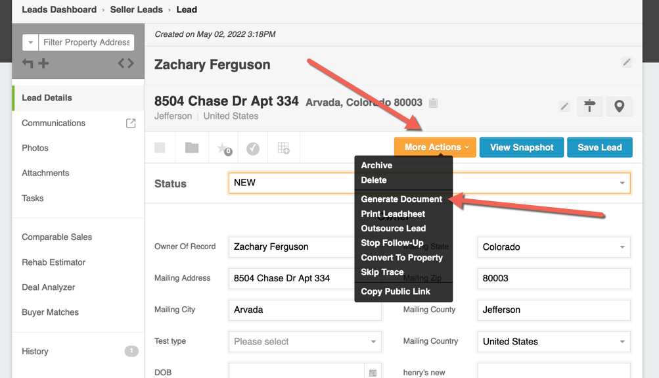
Task: Choose Delete from the actions menu
Action: click(x=374, y=180)
